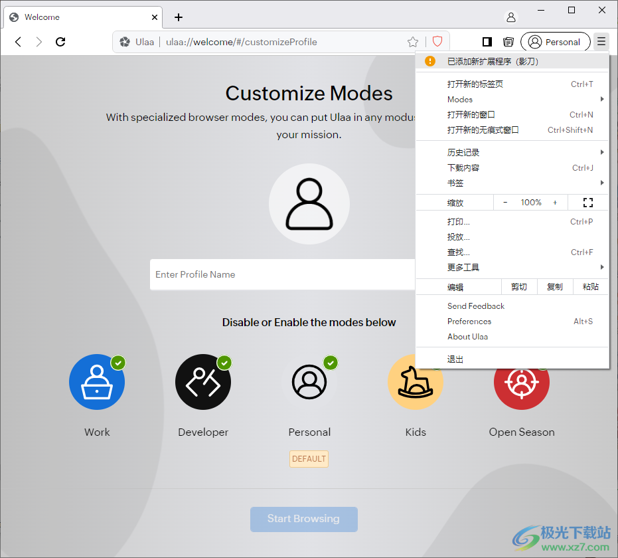Click the hamburger main menu icon

click(x=601, y=41)
